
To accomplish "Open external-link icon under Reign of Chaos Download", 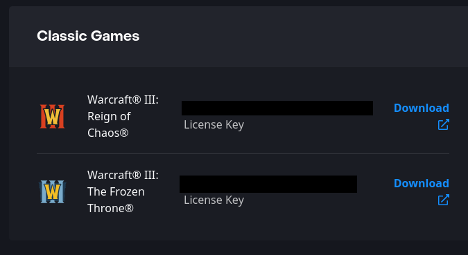I will [443, 124].
